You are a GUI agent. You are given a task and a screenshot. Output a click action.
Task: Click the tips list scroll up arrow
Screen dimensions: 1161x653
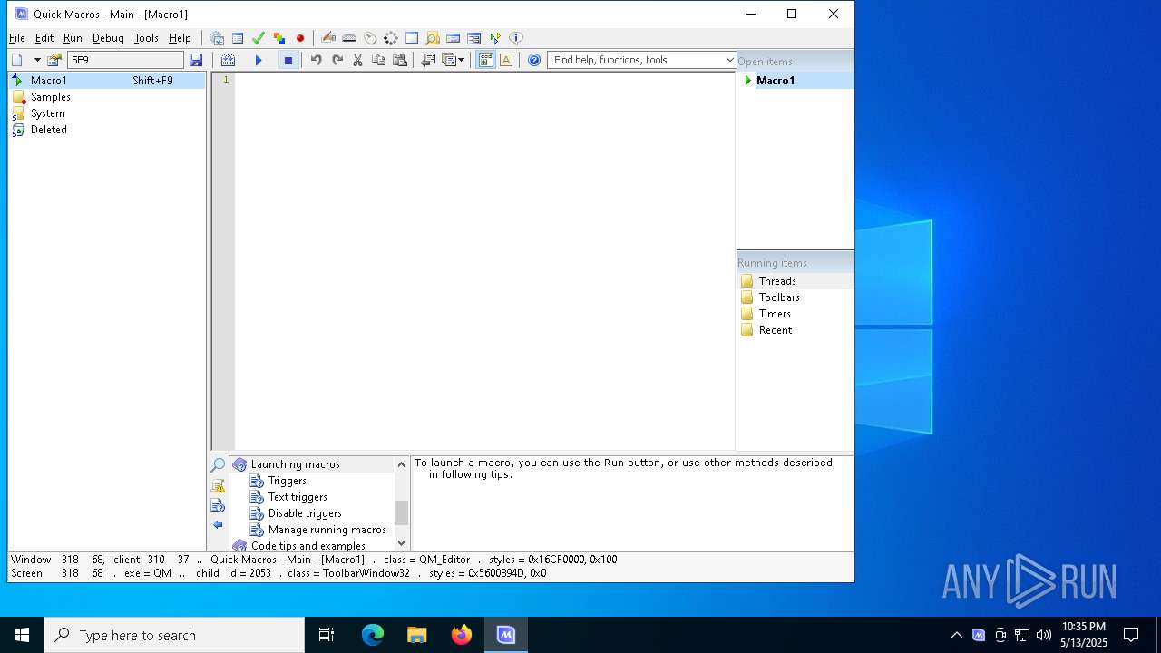[402, 464]
